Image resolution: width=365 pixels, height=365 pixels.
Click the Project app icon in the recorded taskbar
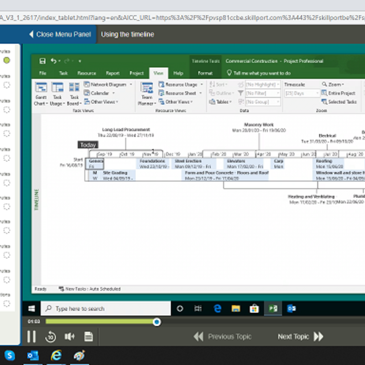273,309
